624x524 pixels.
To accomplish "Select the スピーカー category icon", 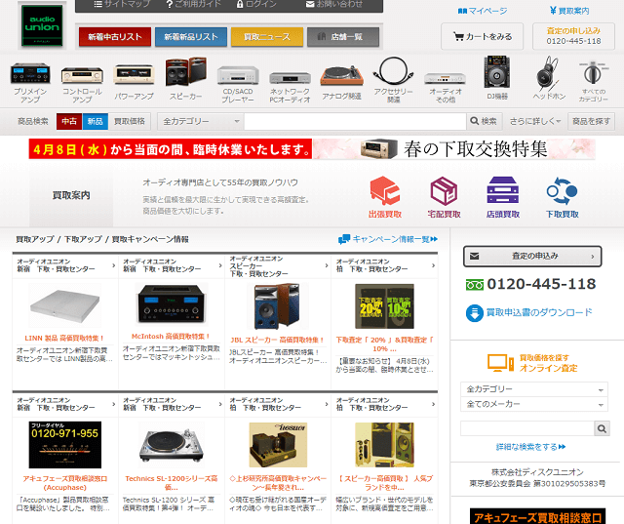I will tap(185, 75).
